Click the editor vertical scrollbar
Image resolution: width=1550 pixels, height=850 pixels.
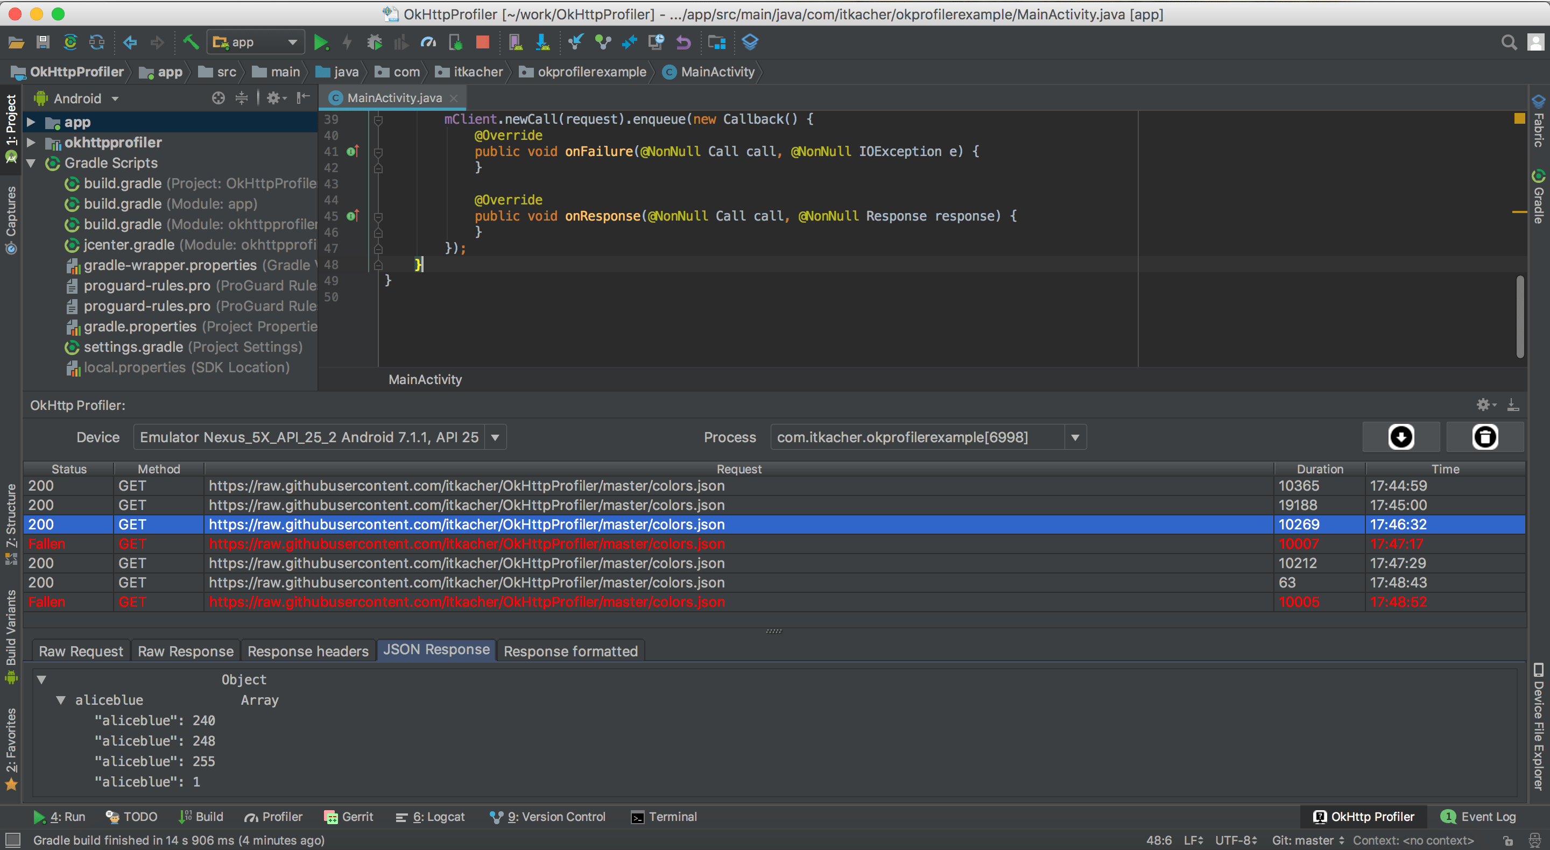point(1520,316)
